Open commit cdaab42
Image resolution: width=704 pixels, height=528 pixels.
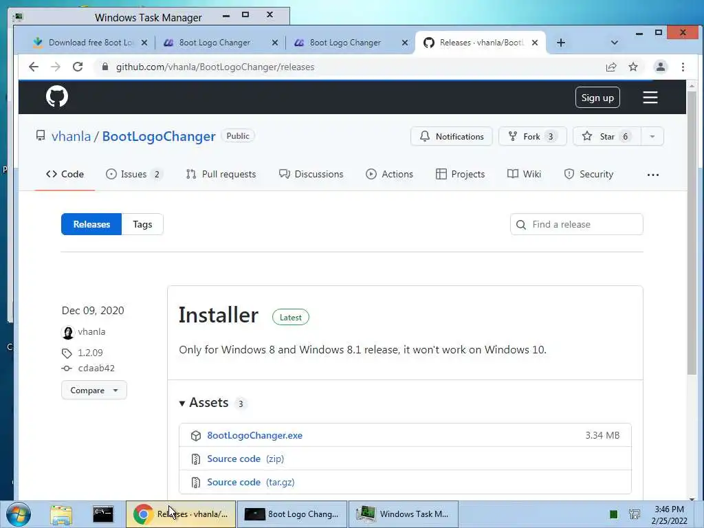[96, 368]
